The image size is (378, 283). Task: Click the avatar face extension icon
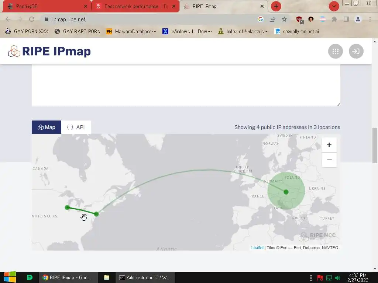pyautogui.click(x=311, y=19)
